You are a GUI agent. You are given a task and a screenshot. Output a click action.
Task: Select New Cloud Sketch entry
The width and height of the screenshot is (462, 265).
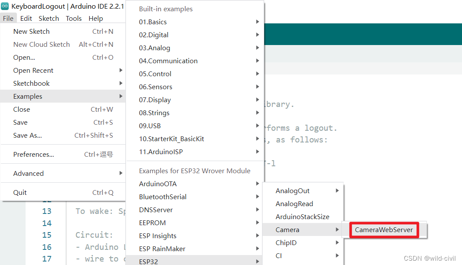click(x=63, y=45)
